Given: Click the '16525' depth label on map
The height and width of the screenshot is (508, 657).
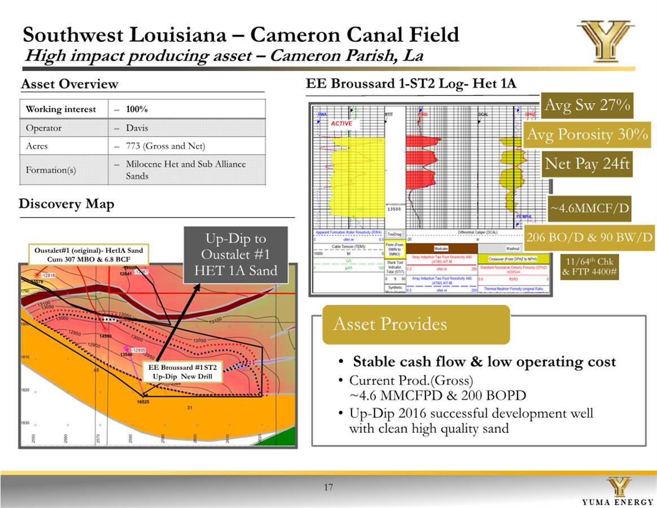Looking at the screenshot, I should click(143, 401).
